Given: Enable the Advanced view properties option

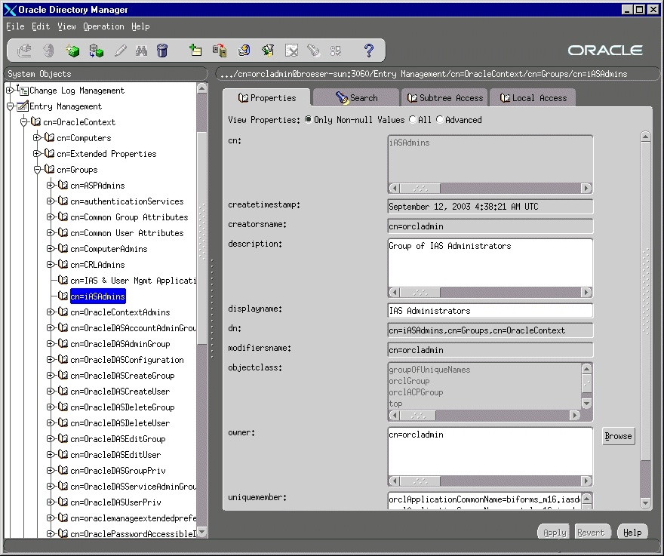Looking at the screenshot, I should (x=439, y=119).
